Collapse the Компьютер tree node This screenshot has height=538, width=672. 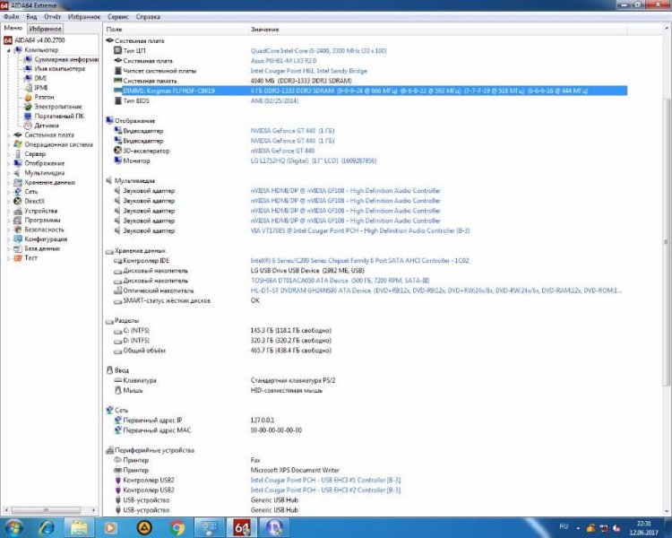(8, 50)
